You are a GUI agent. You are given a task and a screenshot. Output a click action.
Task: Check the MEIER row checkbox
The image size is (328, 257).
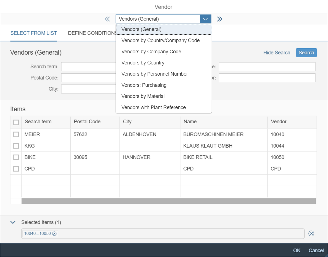16,134
